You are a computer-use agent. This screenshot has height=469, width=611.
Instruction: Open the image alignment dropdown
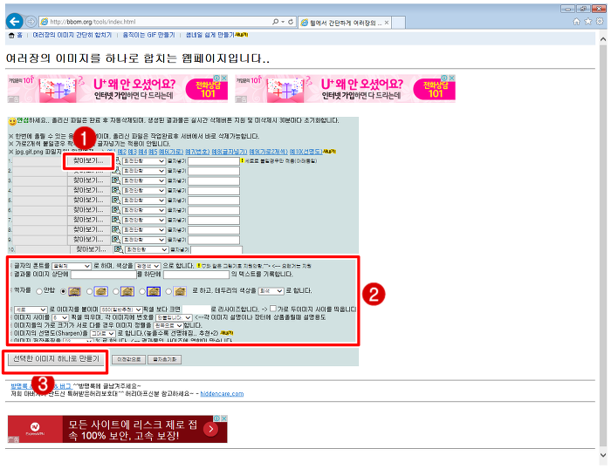coord(168,325)
